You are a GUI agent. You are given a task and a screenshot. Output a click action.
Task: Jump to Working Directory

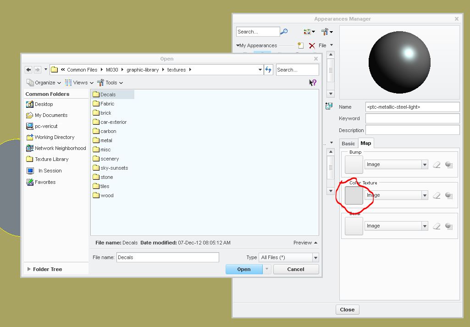click(x=50, y=137)
